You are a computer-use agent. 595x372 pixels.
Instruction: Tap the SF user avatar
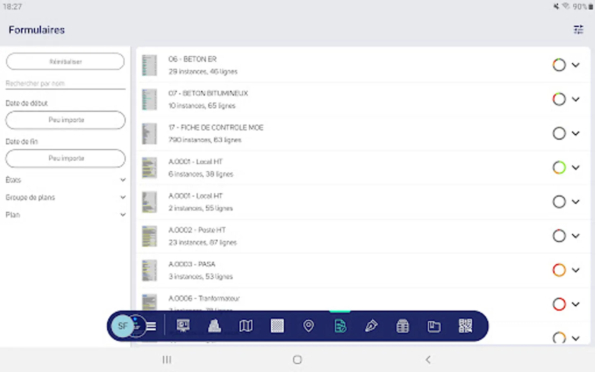coord(123,326)
